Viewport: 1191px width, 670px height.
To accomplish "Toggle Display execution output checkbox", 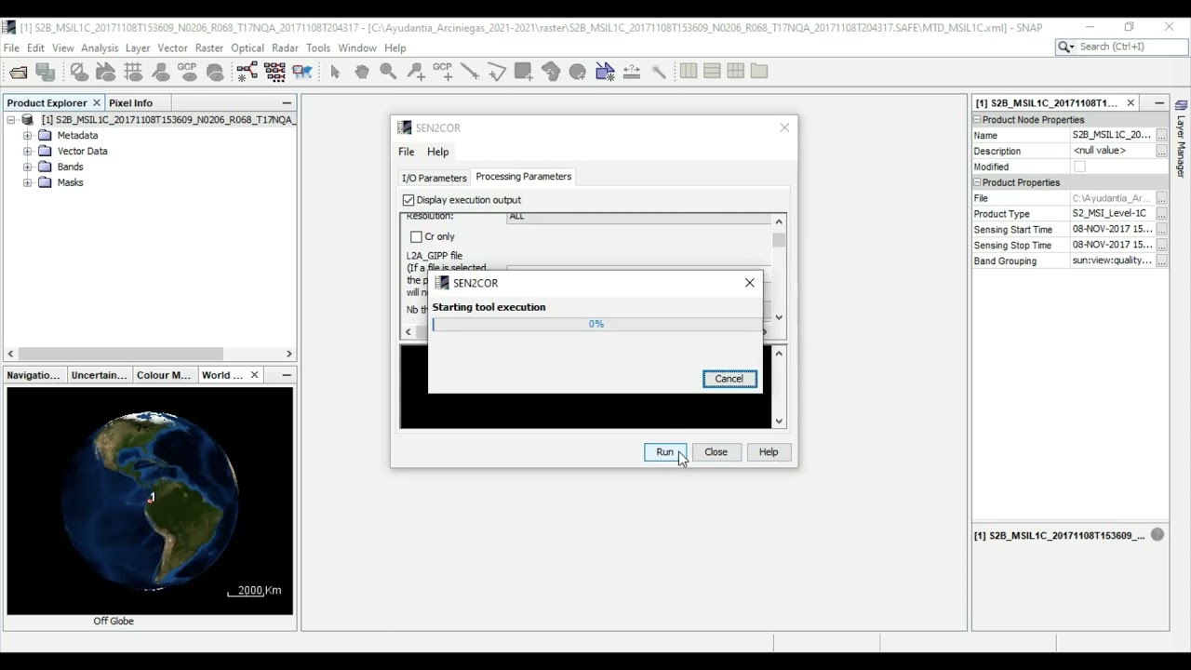I will tap(408, 200).
